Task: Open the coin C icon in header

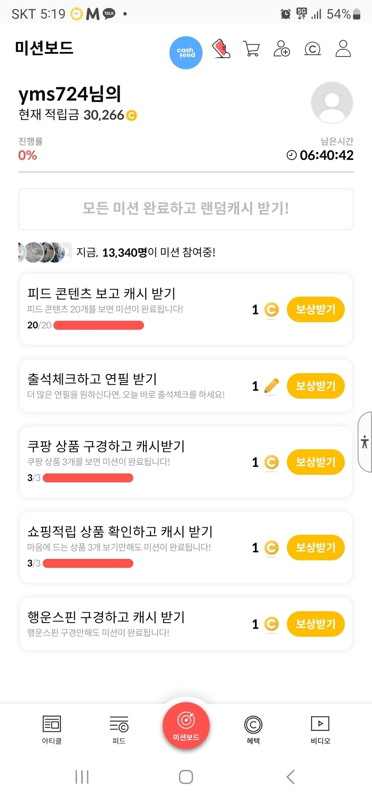Action: coord(312,49)
